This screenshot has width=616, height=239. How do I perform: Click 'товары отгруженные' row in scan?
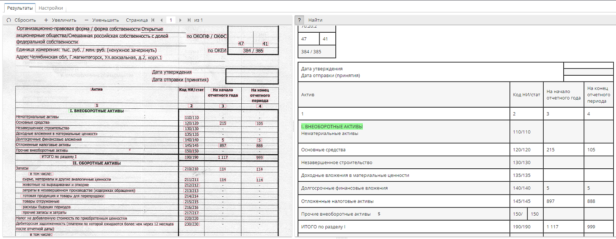tap(41, 201)
